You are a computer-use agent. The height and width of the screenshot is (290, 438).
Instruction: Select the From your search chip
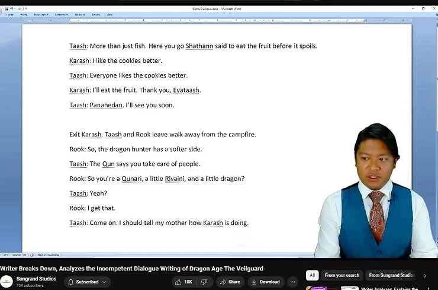[342, 275]
